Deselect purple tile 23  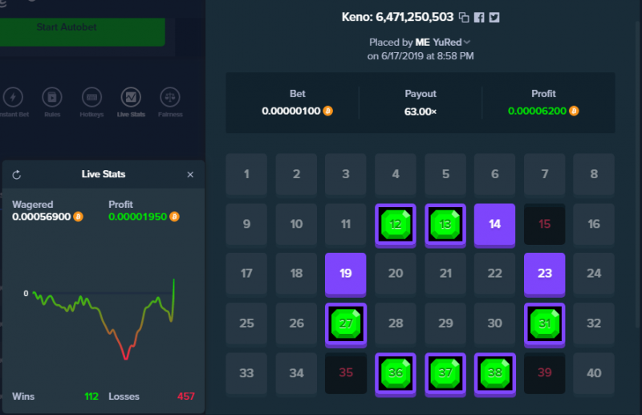545,275
